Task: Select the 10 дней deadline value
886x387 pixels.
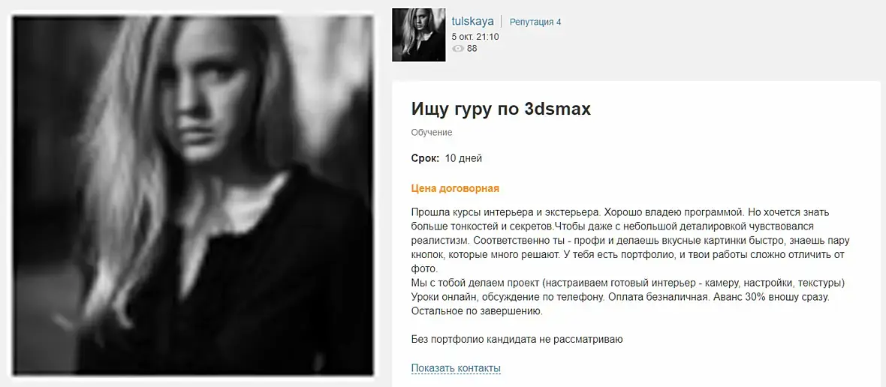Action: 463,158
